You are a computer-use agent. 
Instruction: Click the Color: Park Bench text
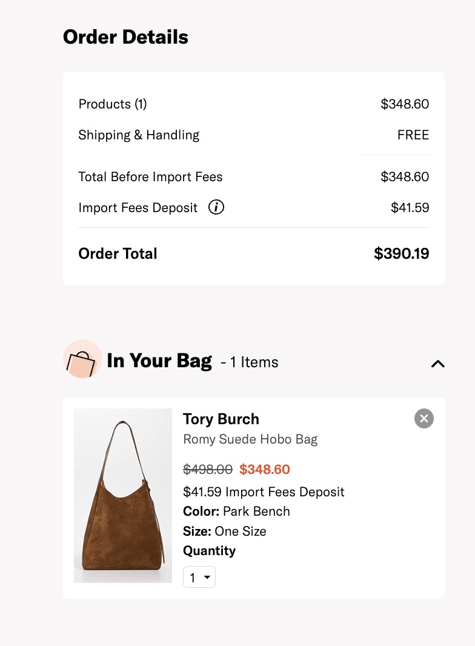pos(236,511)
